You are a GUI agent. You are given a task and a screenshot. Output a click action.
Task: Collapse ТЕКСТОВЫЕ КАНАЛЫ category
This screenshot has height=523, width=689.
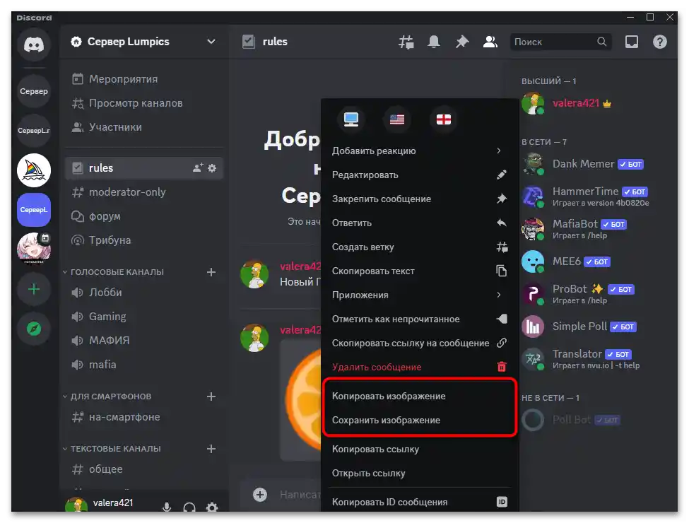[112, 449]
